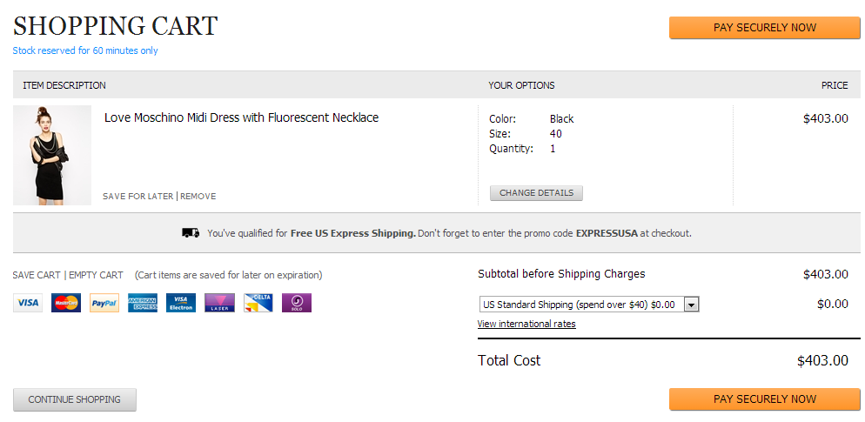Screen dimensions: 865x422
Task: Click the Save for Later link
Action: (x=138, y=197)
